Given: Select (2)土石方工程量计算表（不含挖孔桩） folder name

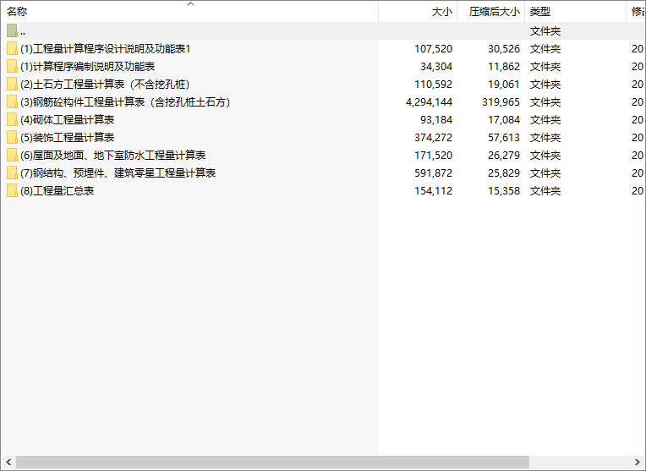Looking at the screenshot, I should pyautogui.click(x=105, y=84).
